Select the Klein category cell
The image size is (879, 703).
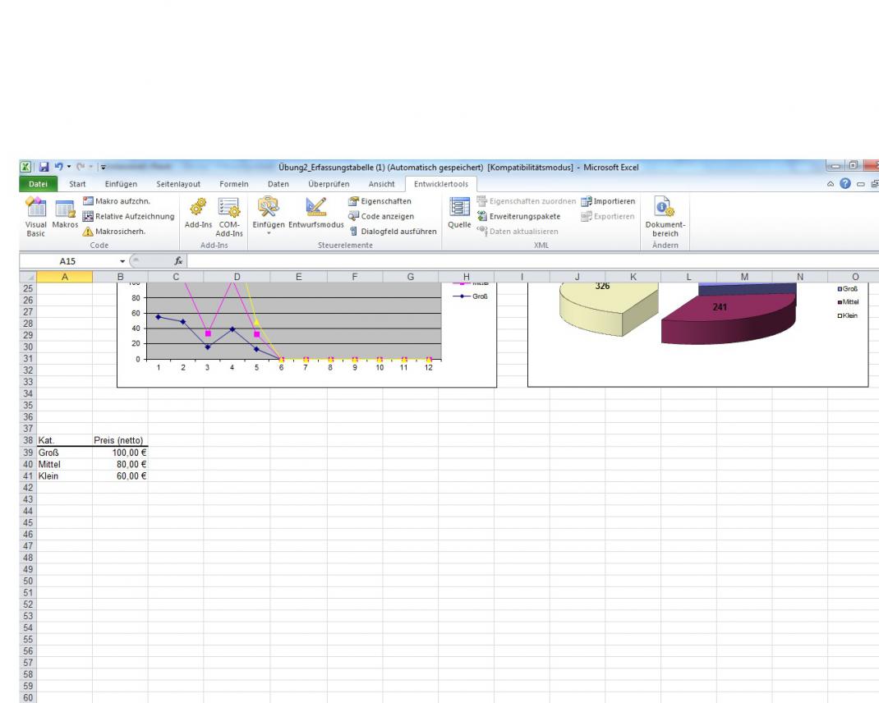[64, 476]
